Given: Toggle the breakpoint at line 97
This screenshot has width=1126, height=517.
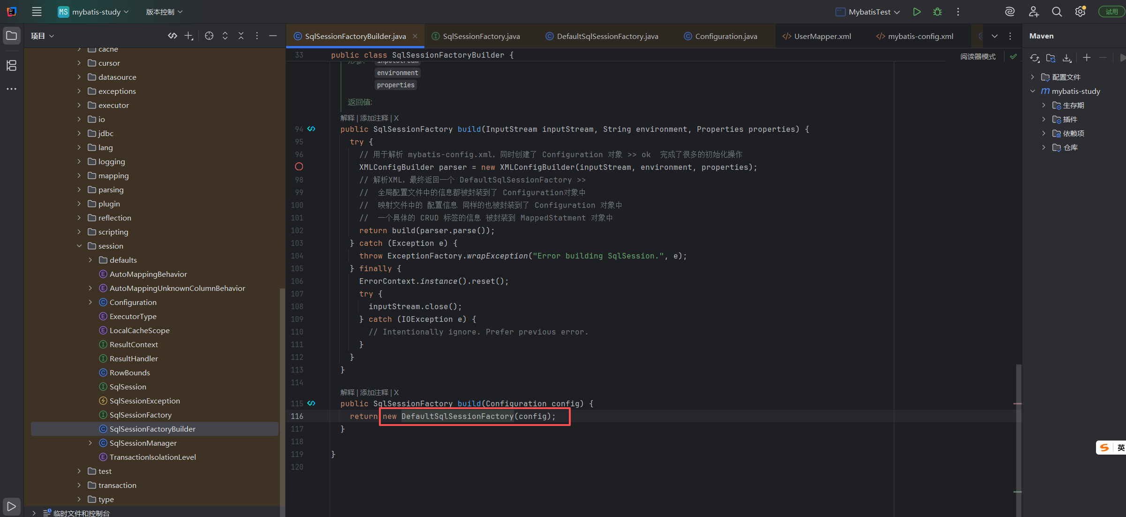Looking at the screenshot, I should pos(299,167).
